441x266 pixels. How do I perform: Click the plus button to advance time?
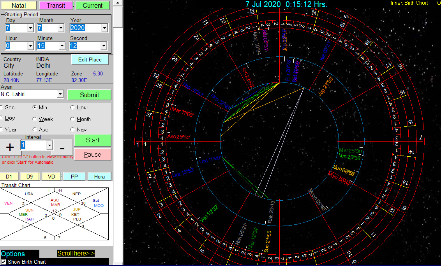[x=10, y=147]
